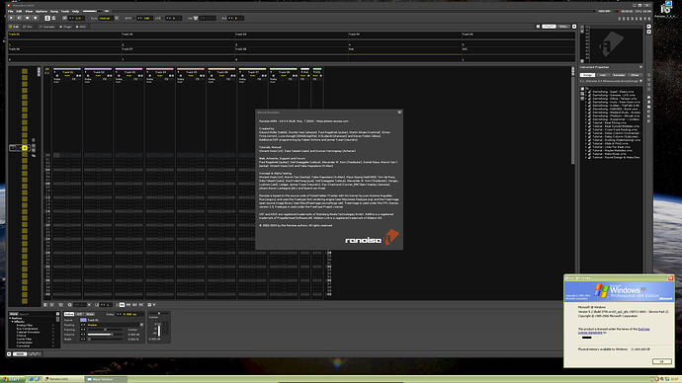Click the LPB value field
The width and height of the screenshot is (682, 383).
coord(173,18)
